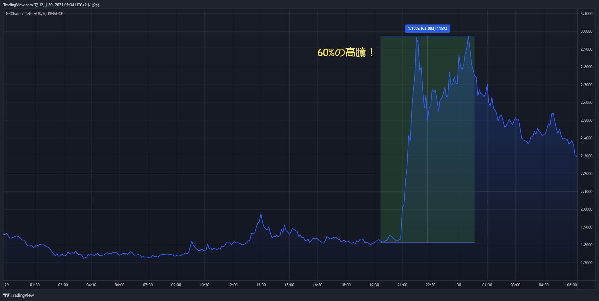Click the first 01:30 time label after 29

(35, 285)
